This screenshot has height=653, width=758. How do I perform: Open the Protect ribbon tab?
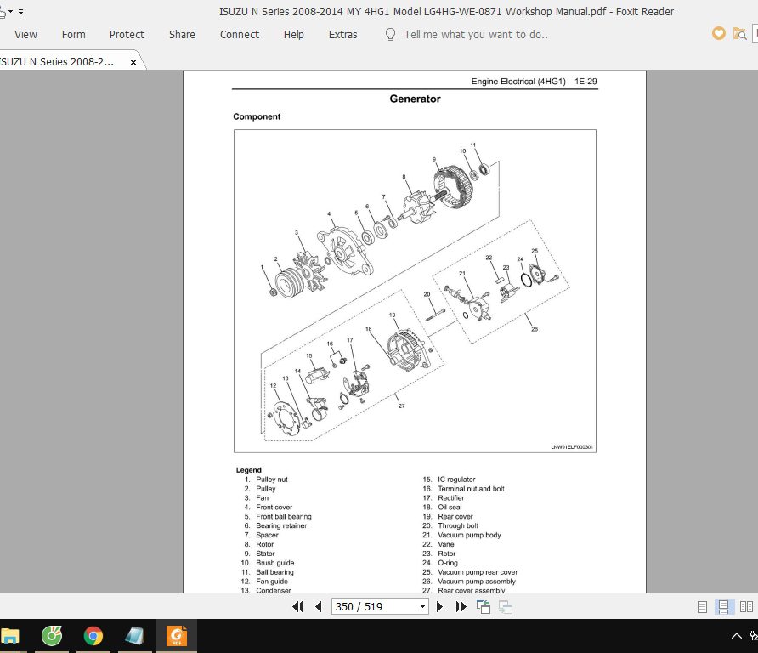(x=127, y=35)
